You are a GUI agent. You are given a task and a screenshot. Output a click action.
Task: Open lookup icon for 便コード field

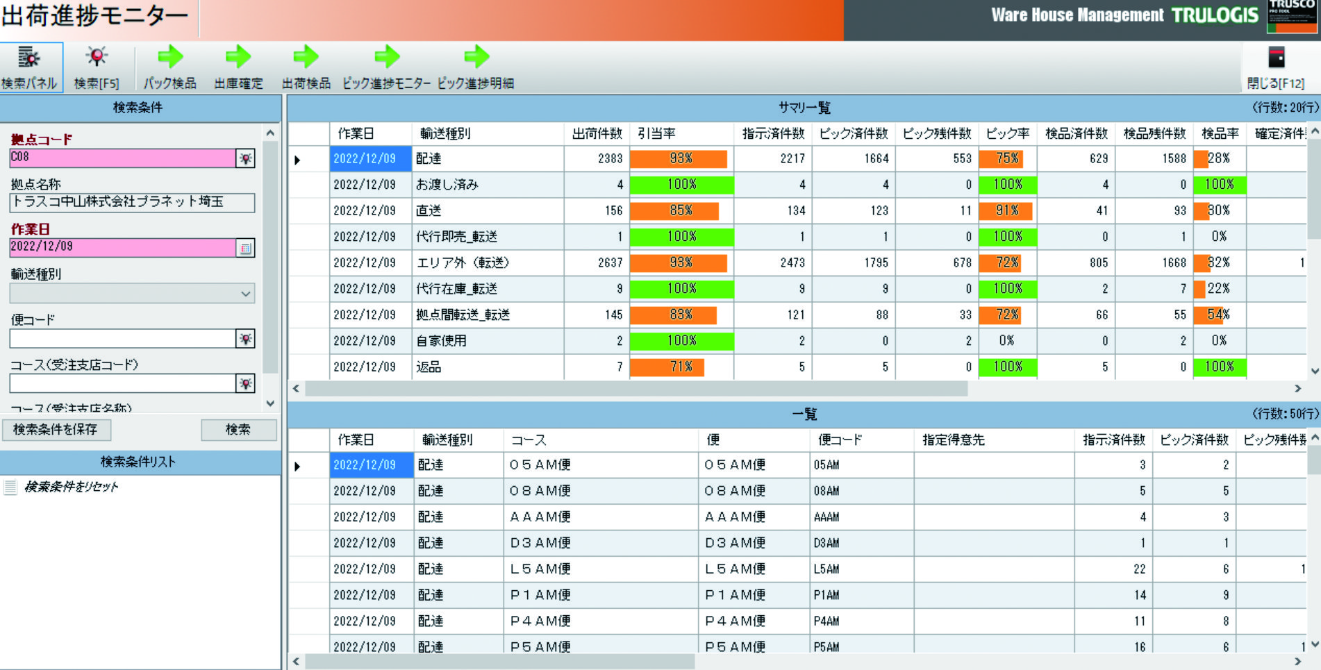coord(246,339)
